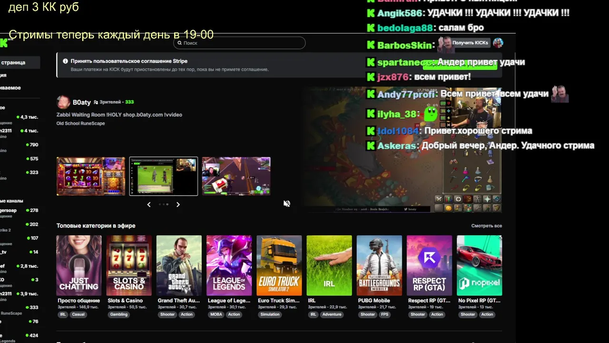The width and height of the screenshot is (609, 343).
Task: Click into the Поиск search field
Action: tap(239, 43)
